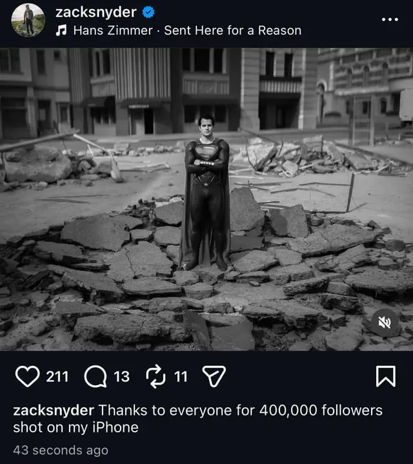
Task: Repost using the looping arrows icon
Action: [157, 376]
